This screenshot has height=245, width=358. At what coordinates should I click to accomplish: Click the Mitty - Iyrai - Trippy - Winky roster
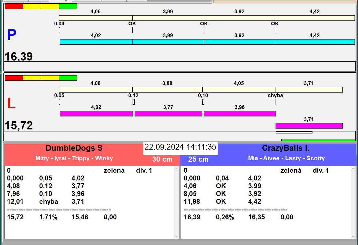tap(74, 158)
